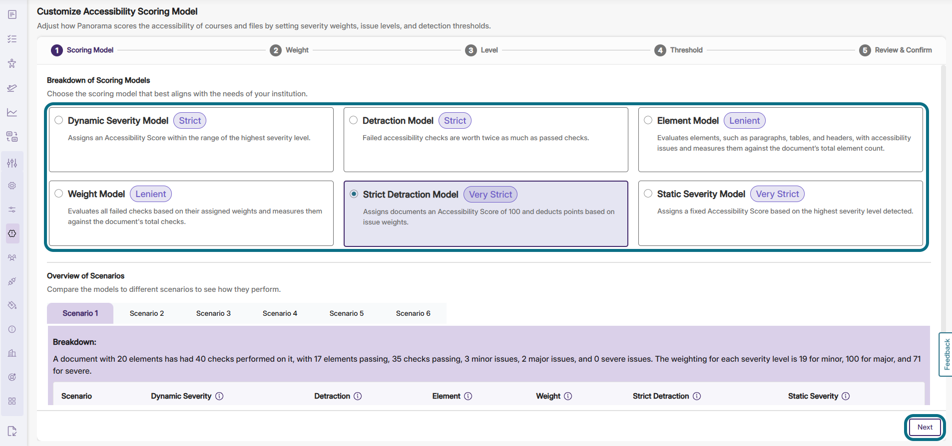Click the Very Strict badge on Static Severity Model
Screen dimensions: 952x446
777,194
